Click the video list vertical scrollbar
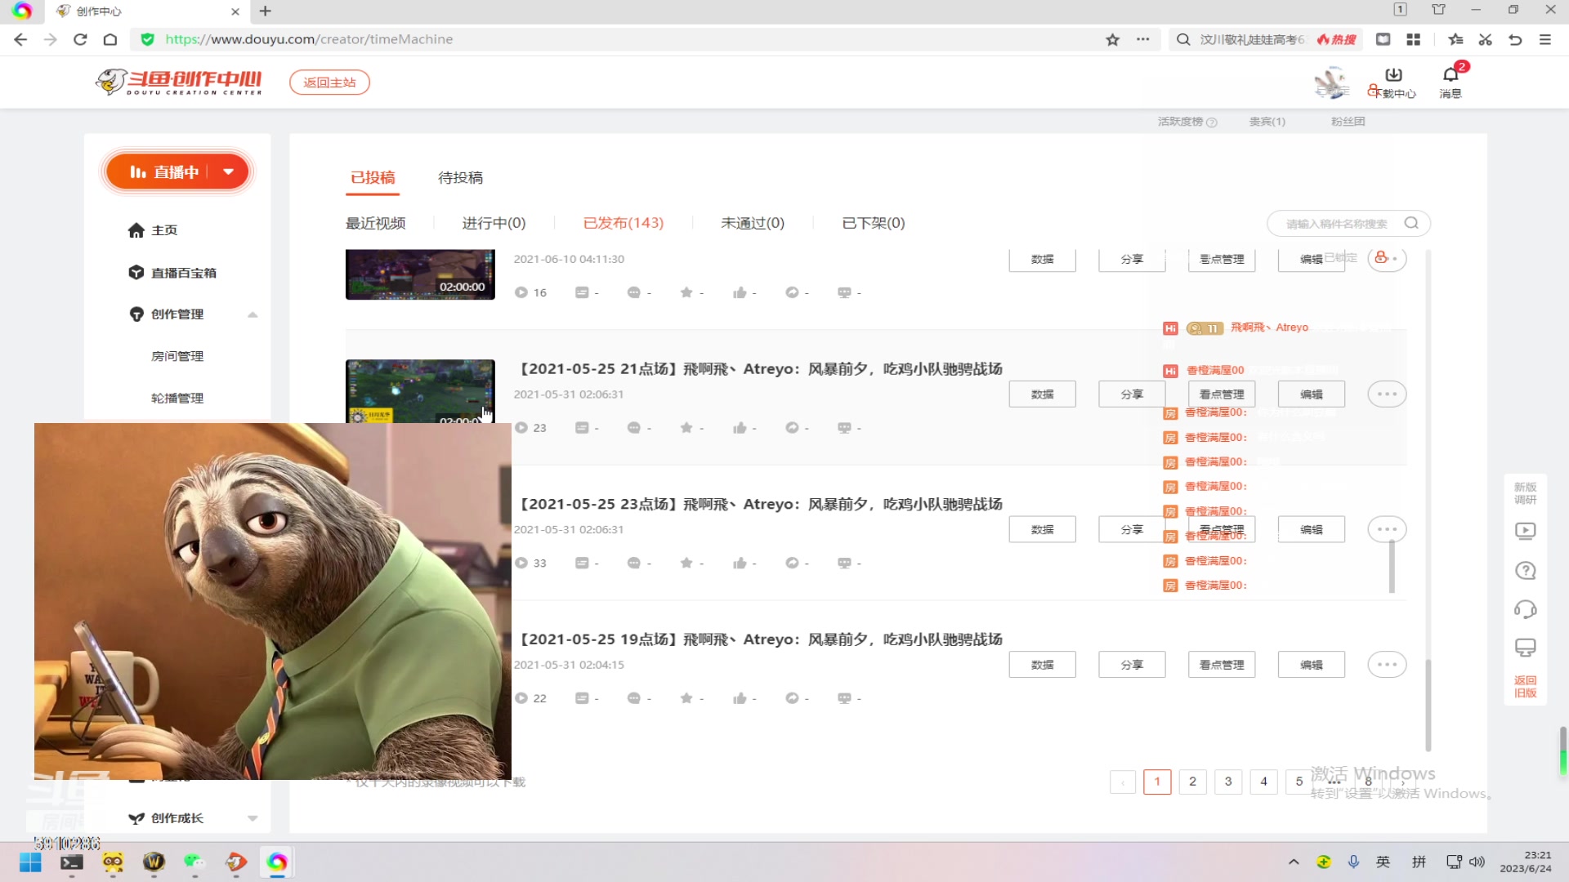Image resolution: width=1569 pixels, height=882 pixels. [1428, 704]
